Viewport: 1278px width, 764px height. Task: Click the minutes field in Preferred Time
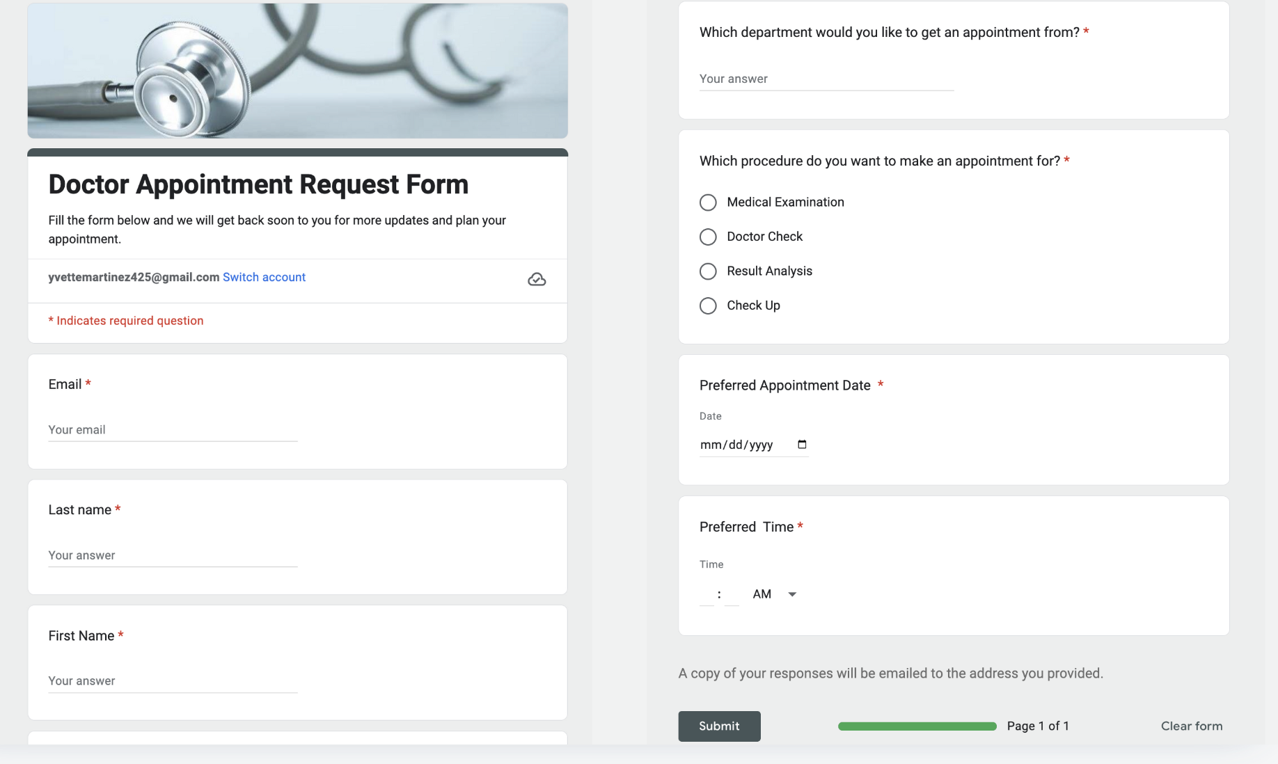[732, 594]
